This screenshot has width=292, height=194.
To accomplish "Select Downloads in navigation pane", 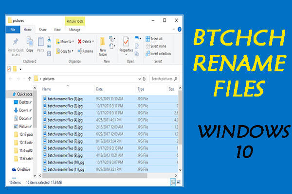I will (24, 110).
